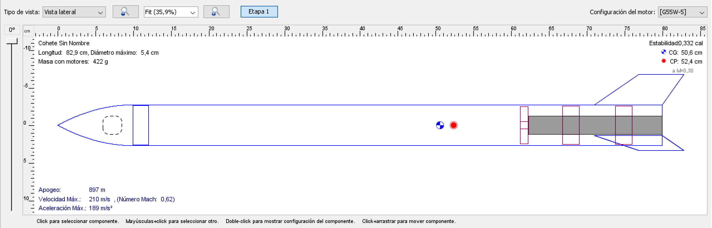Screen dimensions: 712x228
Task: Click the red CP legend icon
Action: (663, 61)
